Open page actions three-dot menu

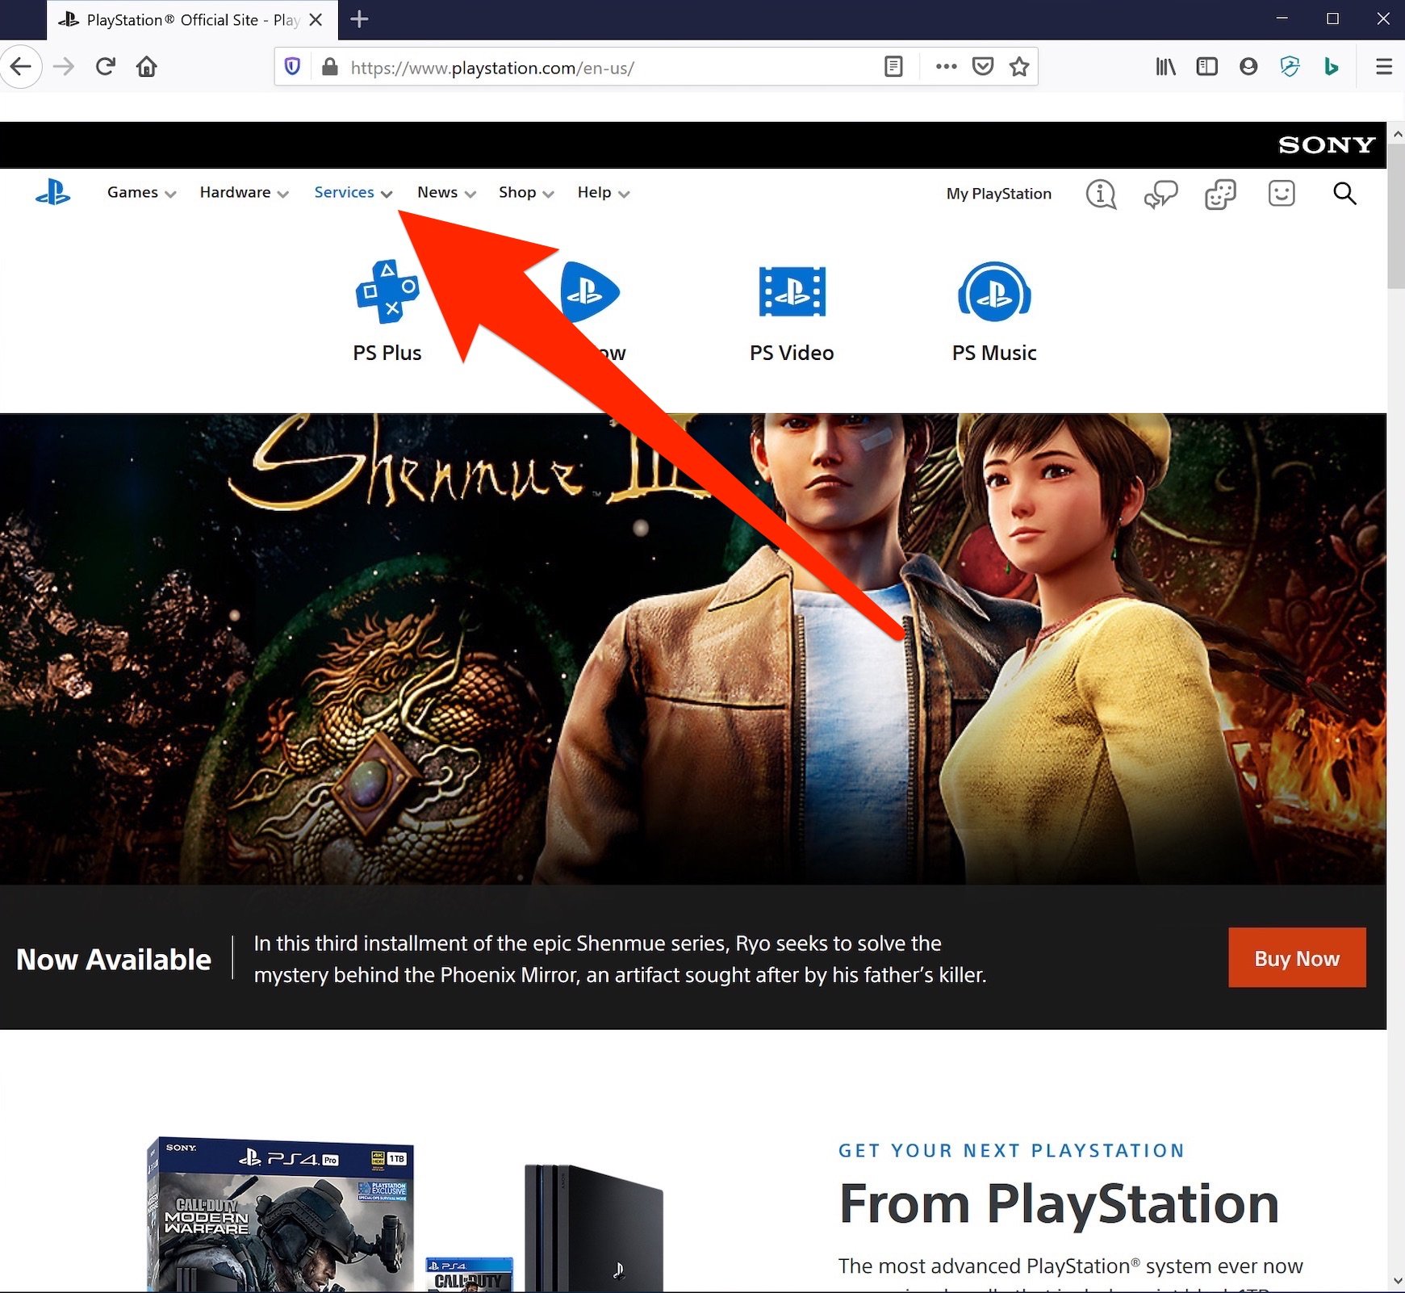[946, 66]
